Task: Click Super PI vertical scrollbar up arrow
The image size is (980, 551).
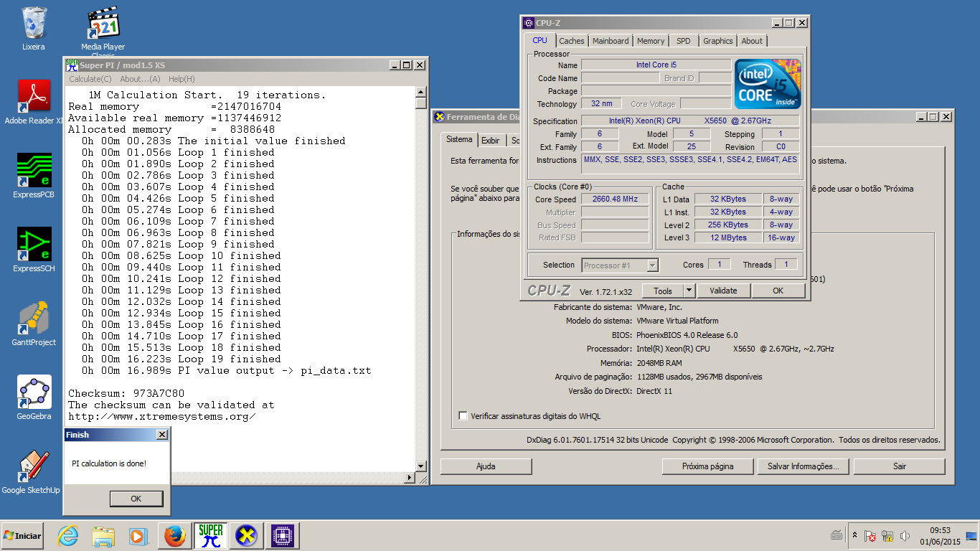Action: click(x=421, y=92)
